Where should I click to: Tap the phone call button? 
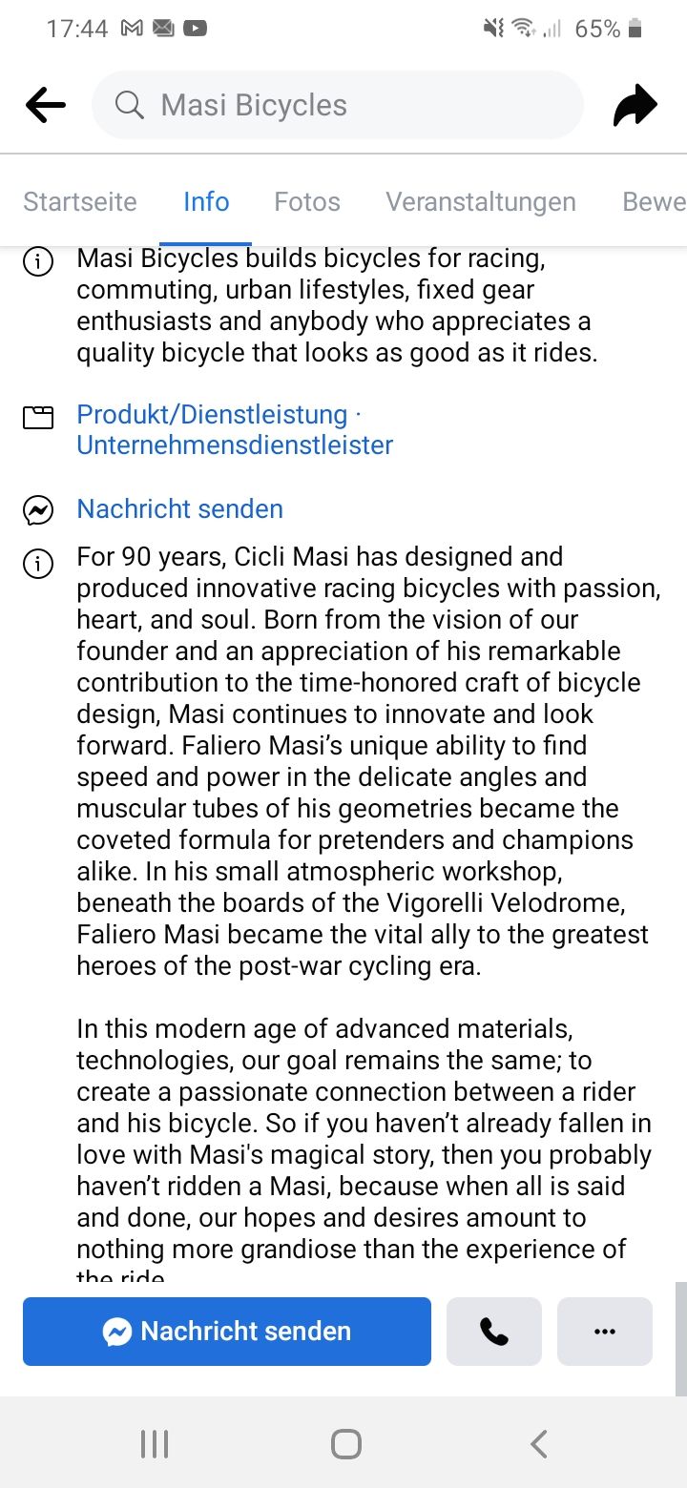494,1332
